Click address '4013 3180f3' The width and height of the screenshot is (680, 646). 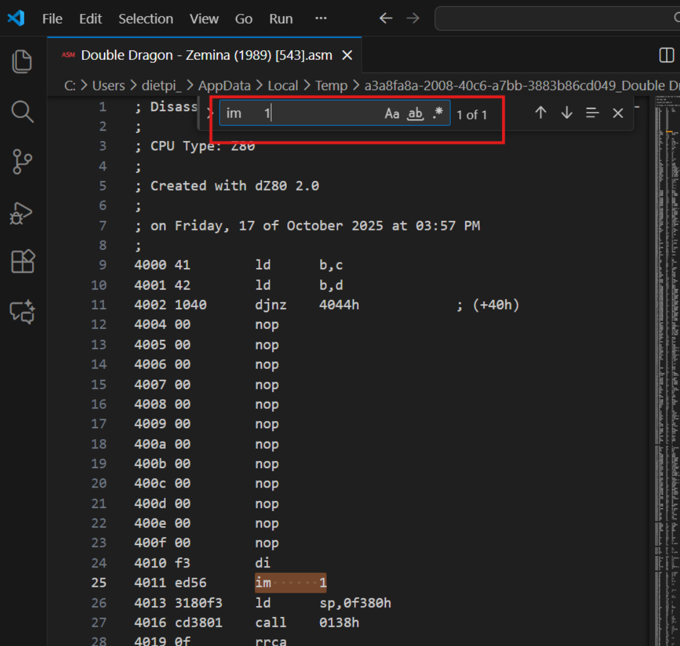pyautogui.click(x=178, y=602)
